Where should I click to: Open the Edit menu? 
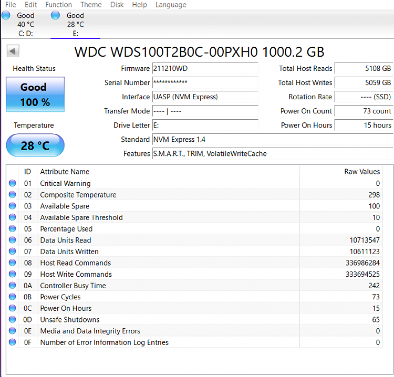[x=30, y=5]
